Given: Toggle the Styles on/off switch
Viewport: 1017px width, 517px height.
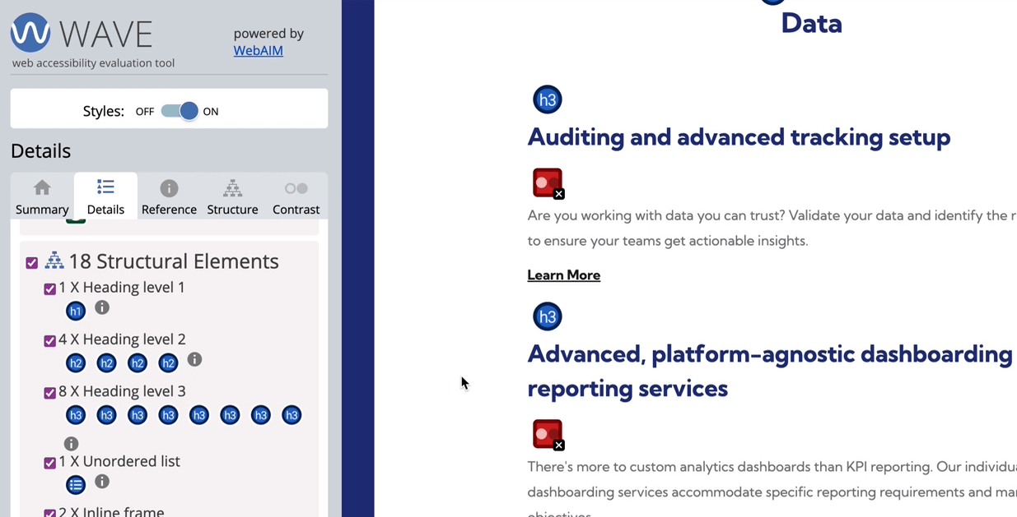Looking at the screenshot, I should tap(180, 111).
